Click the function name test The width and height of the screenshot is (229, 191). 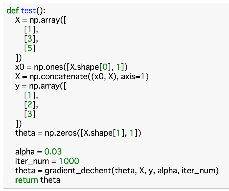[29, 11]
